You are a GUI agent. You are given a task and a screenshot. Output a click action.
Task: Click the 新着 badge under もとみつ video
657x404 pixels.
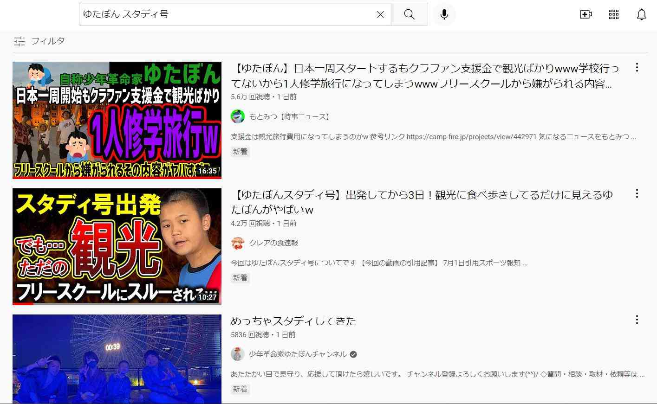(241, 152)
